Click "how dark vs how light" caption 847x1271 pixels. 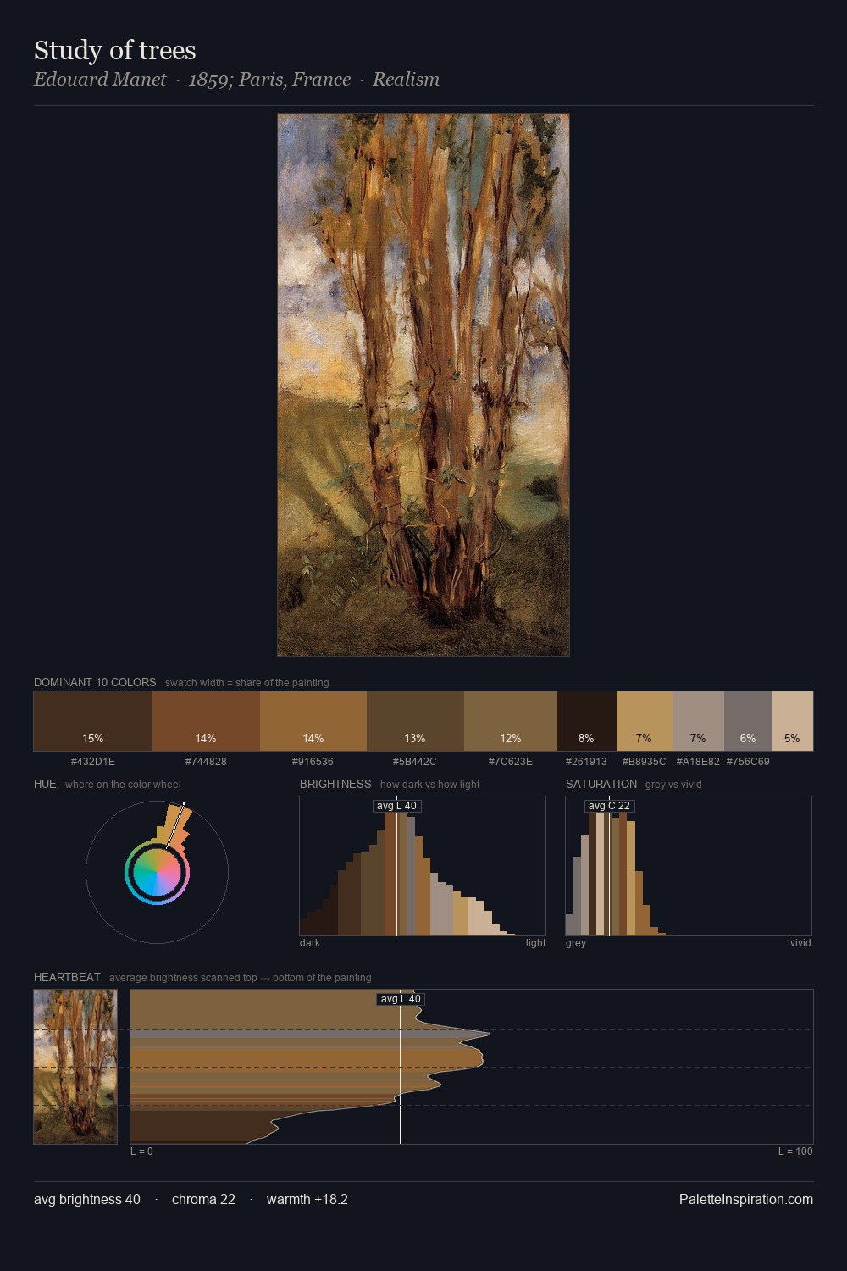430,785
